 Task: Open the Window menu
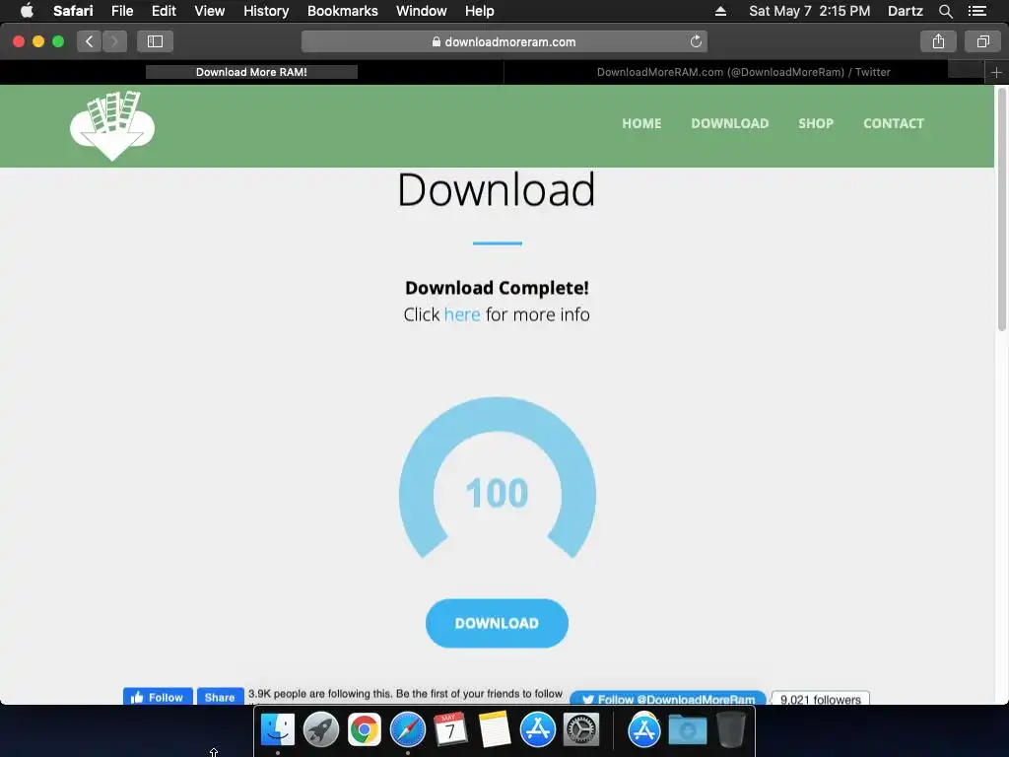(421, 11)
